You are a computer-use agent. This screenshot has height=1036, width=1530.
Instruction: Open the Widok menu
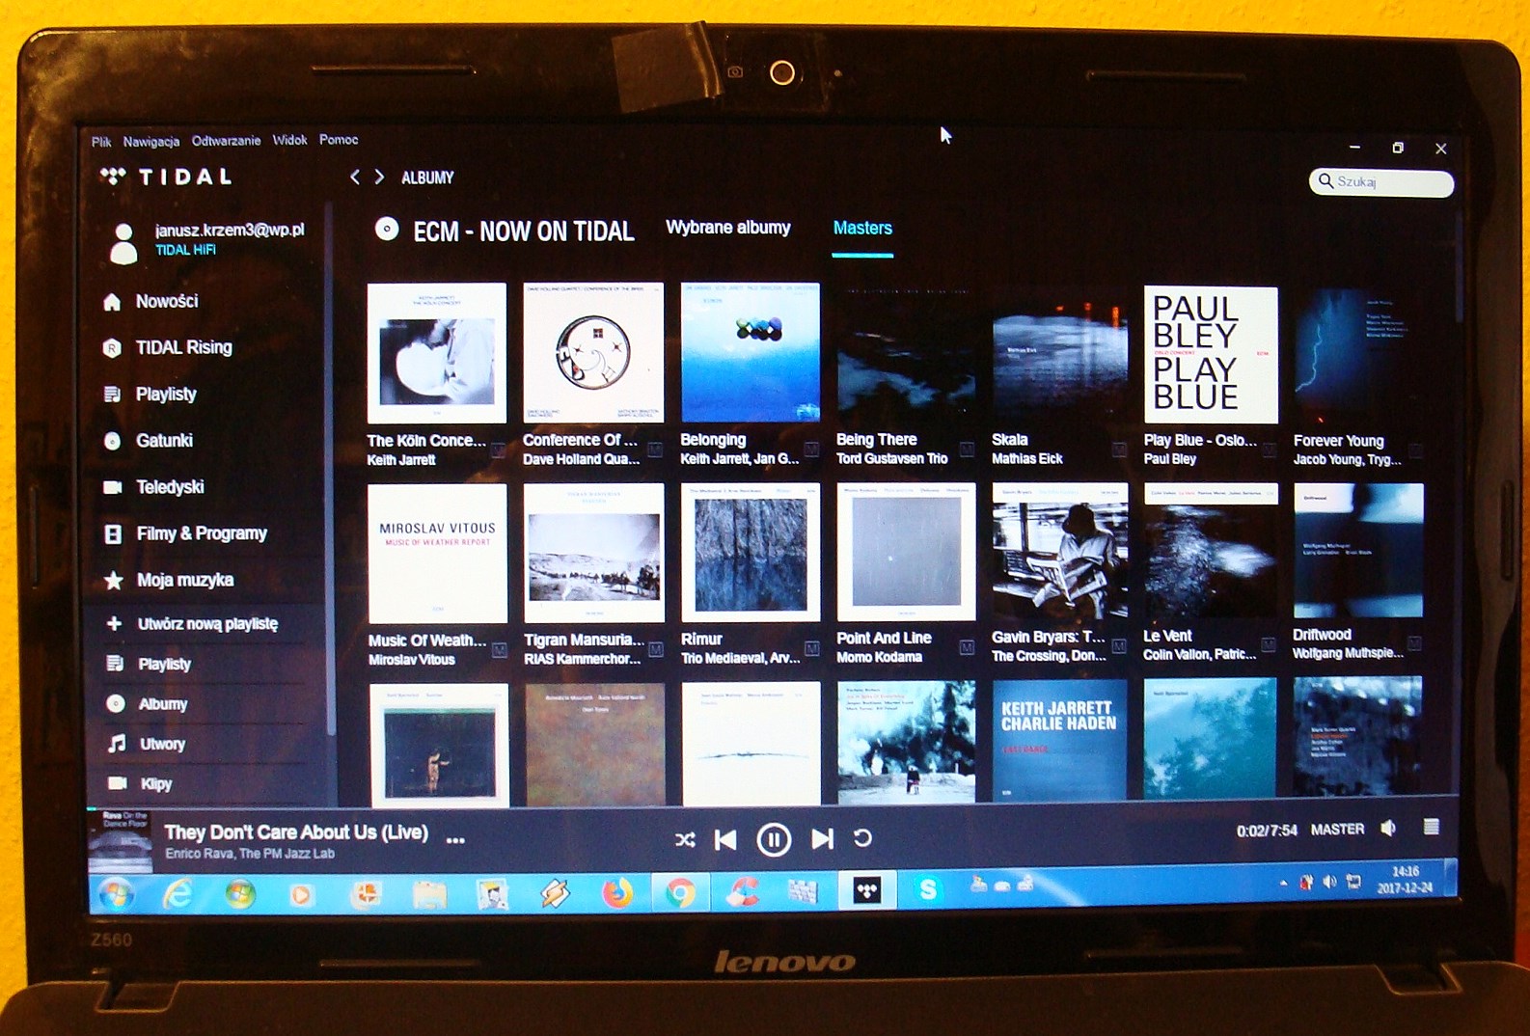coord(289,140)
